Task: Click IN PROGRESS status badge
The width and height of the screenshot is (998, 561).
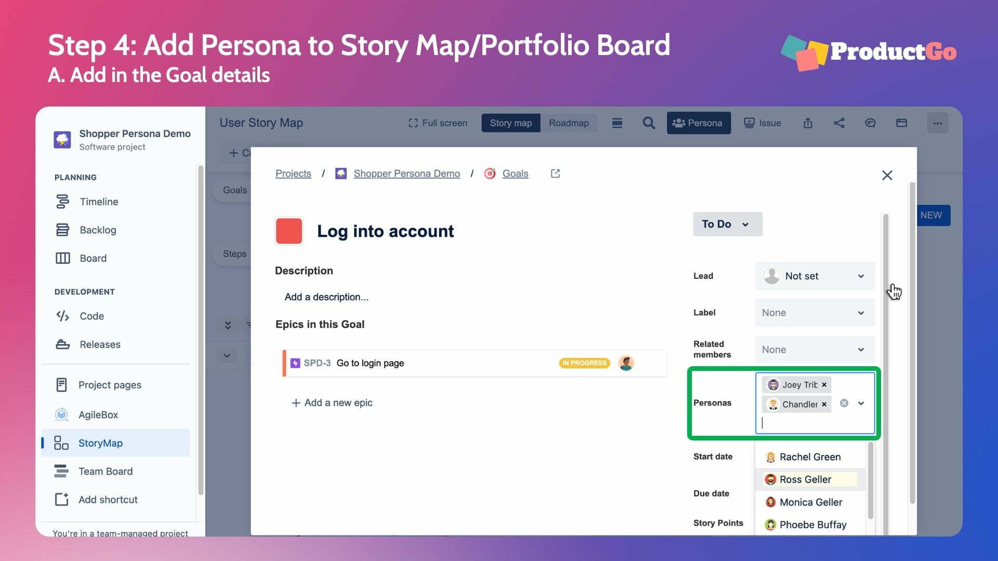Action: point(585,363)
